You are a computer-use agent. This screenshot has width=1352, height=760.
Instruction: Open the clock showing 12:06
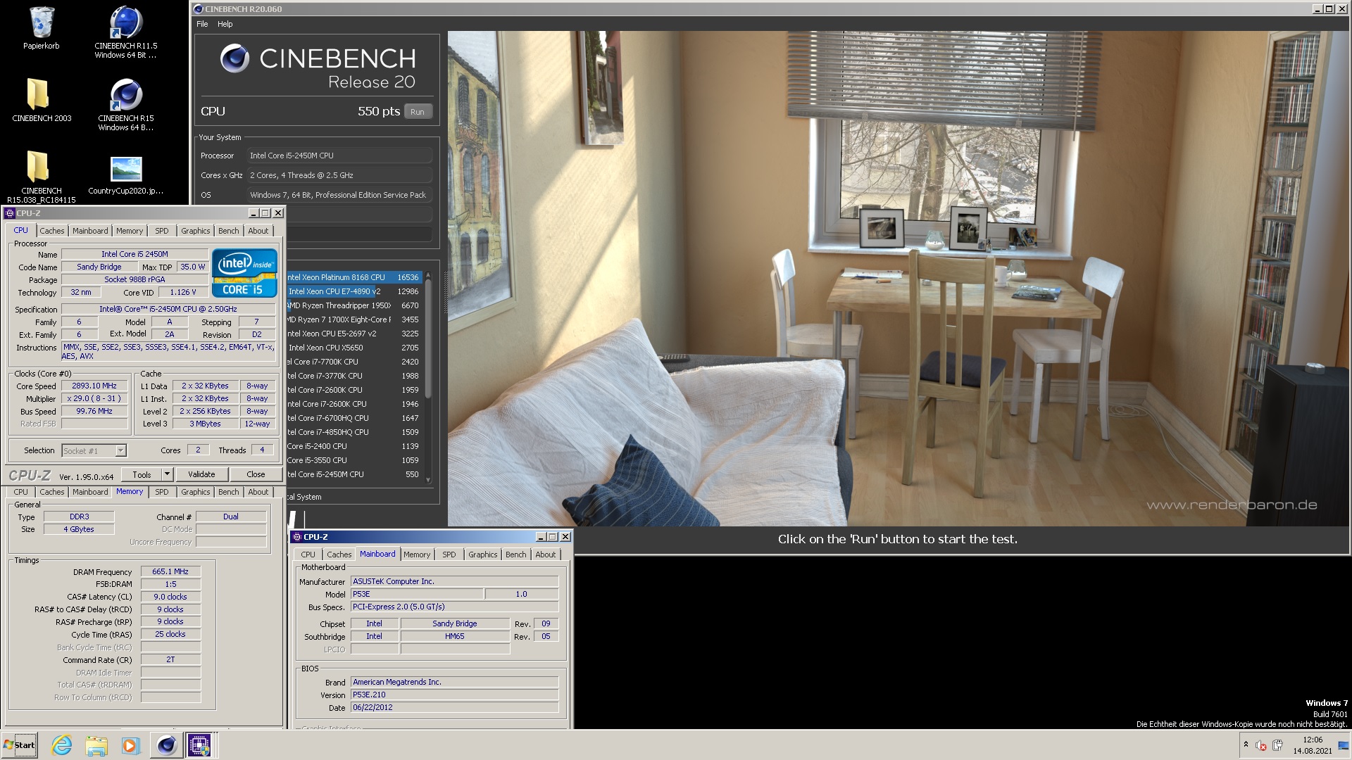pyautogui.click(x=1312, y=745)
